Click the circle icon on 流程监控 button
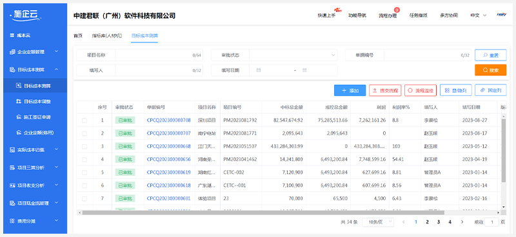The width and height of the screenshot is (516, 237). coord(410,90)
